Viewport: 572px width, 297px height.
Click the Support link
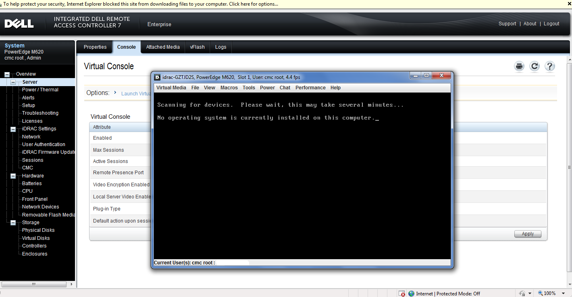507,24
